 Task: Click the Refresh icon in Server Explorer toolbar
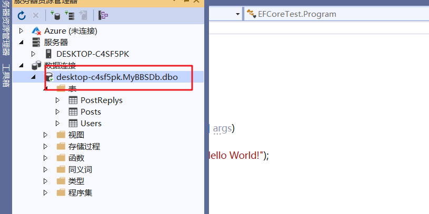click(x=22, y=16)
